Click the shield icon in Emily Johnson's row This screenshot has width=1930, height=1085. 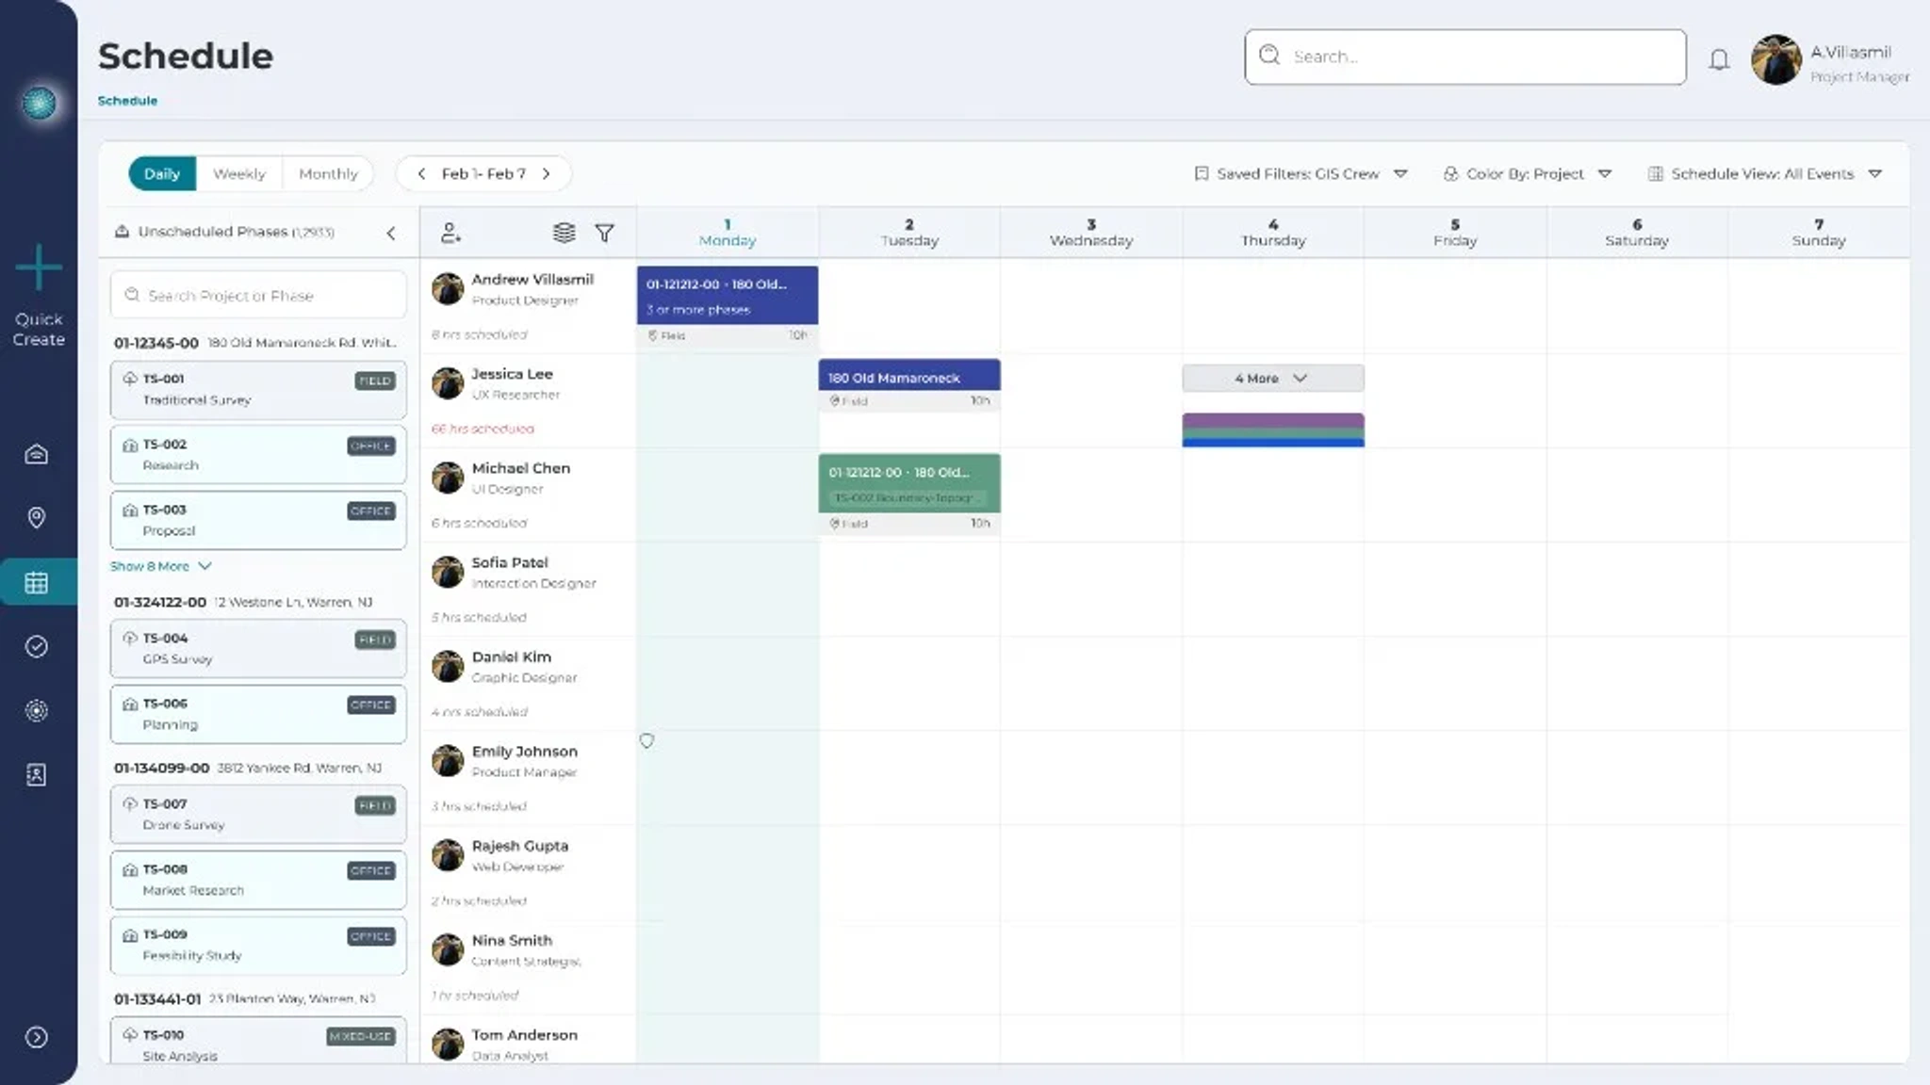pos(646,741)
